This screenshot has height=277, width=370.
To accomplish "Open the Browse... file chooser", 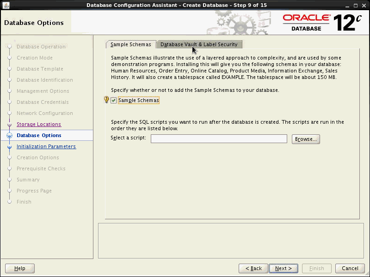I will (306, 139).
